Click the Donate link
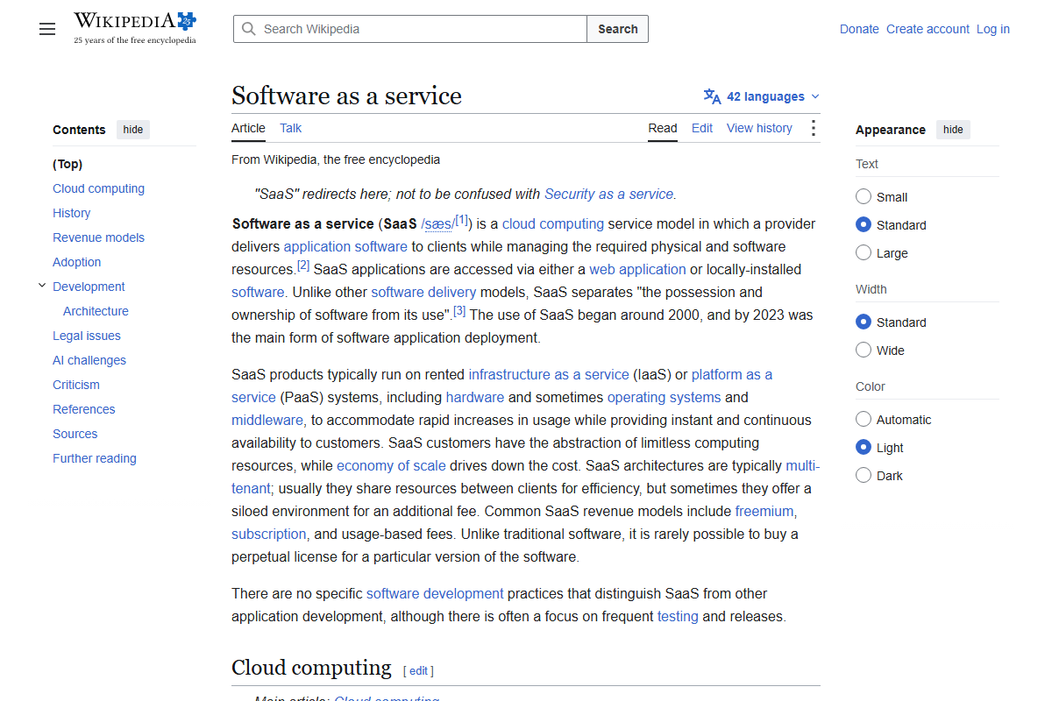 859,29
